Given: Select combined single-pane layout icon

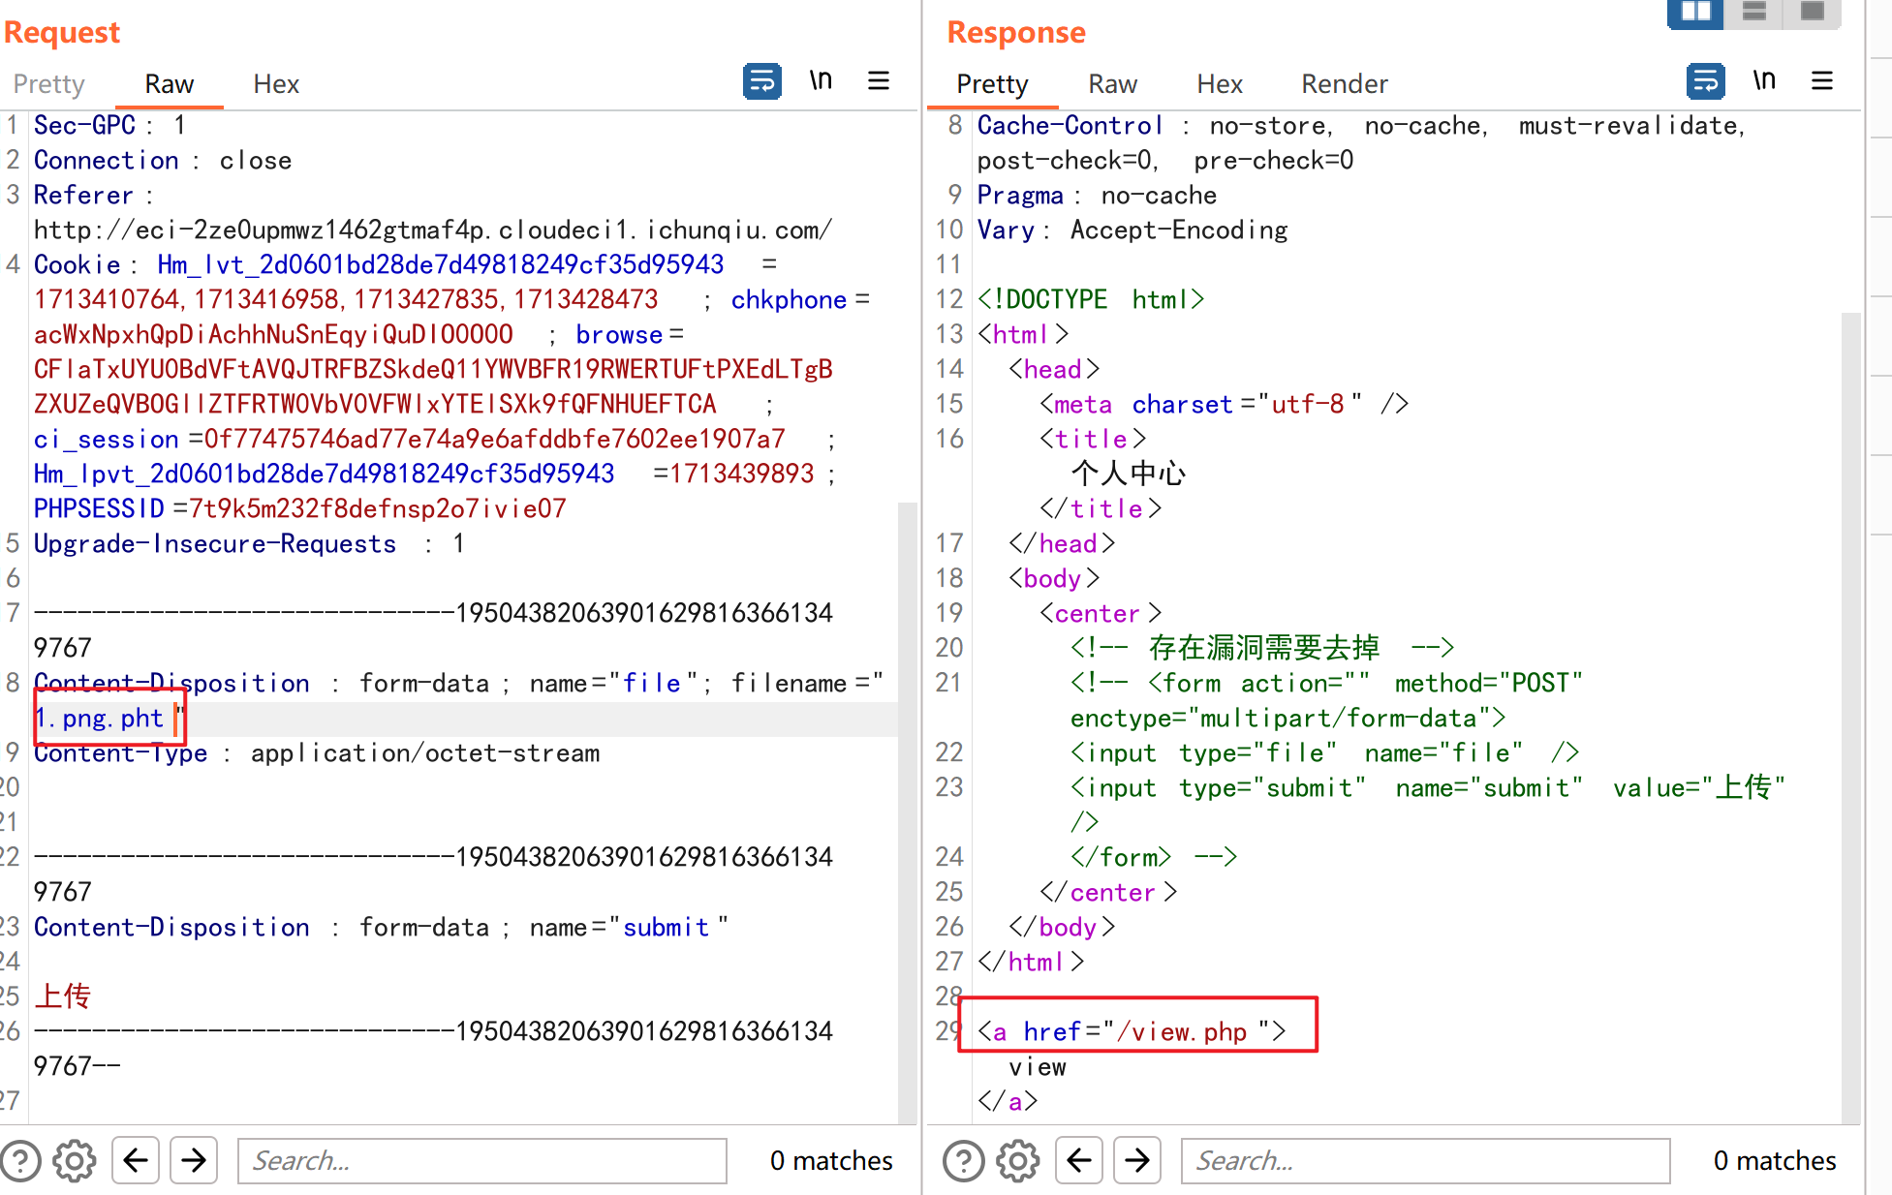Looking at the screenshot, I should click(1813, 12).
